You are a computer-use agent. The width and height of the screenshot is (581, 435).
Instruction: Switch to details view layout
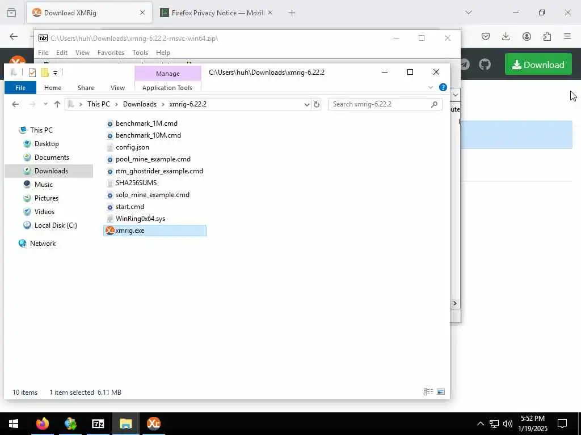click(428, 392)
